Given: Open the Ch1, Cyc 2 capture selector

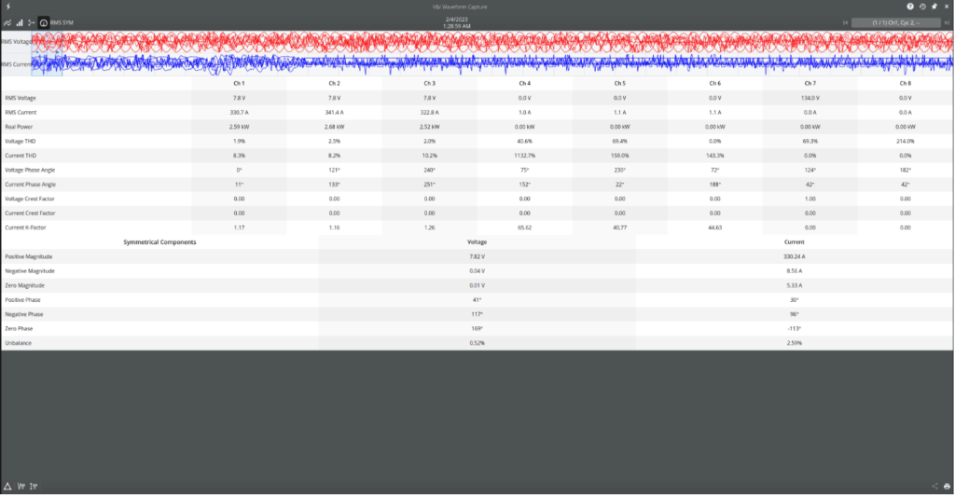Looking at the screenshot, I should (896, 22).
